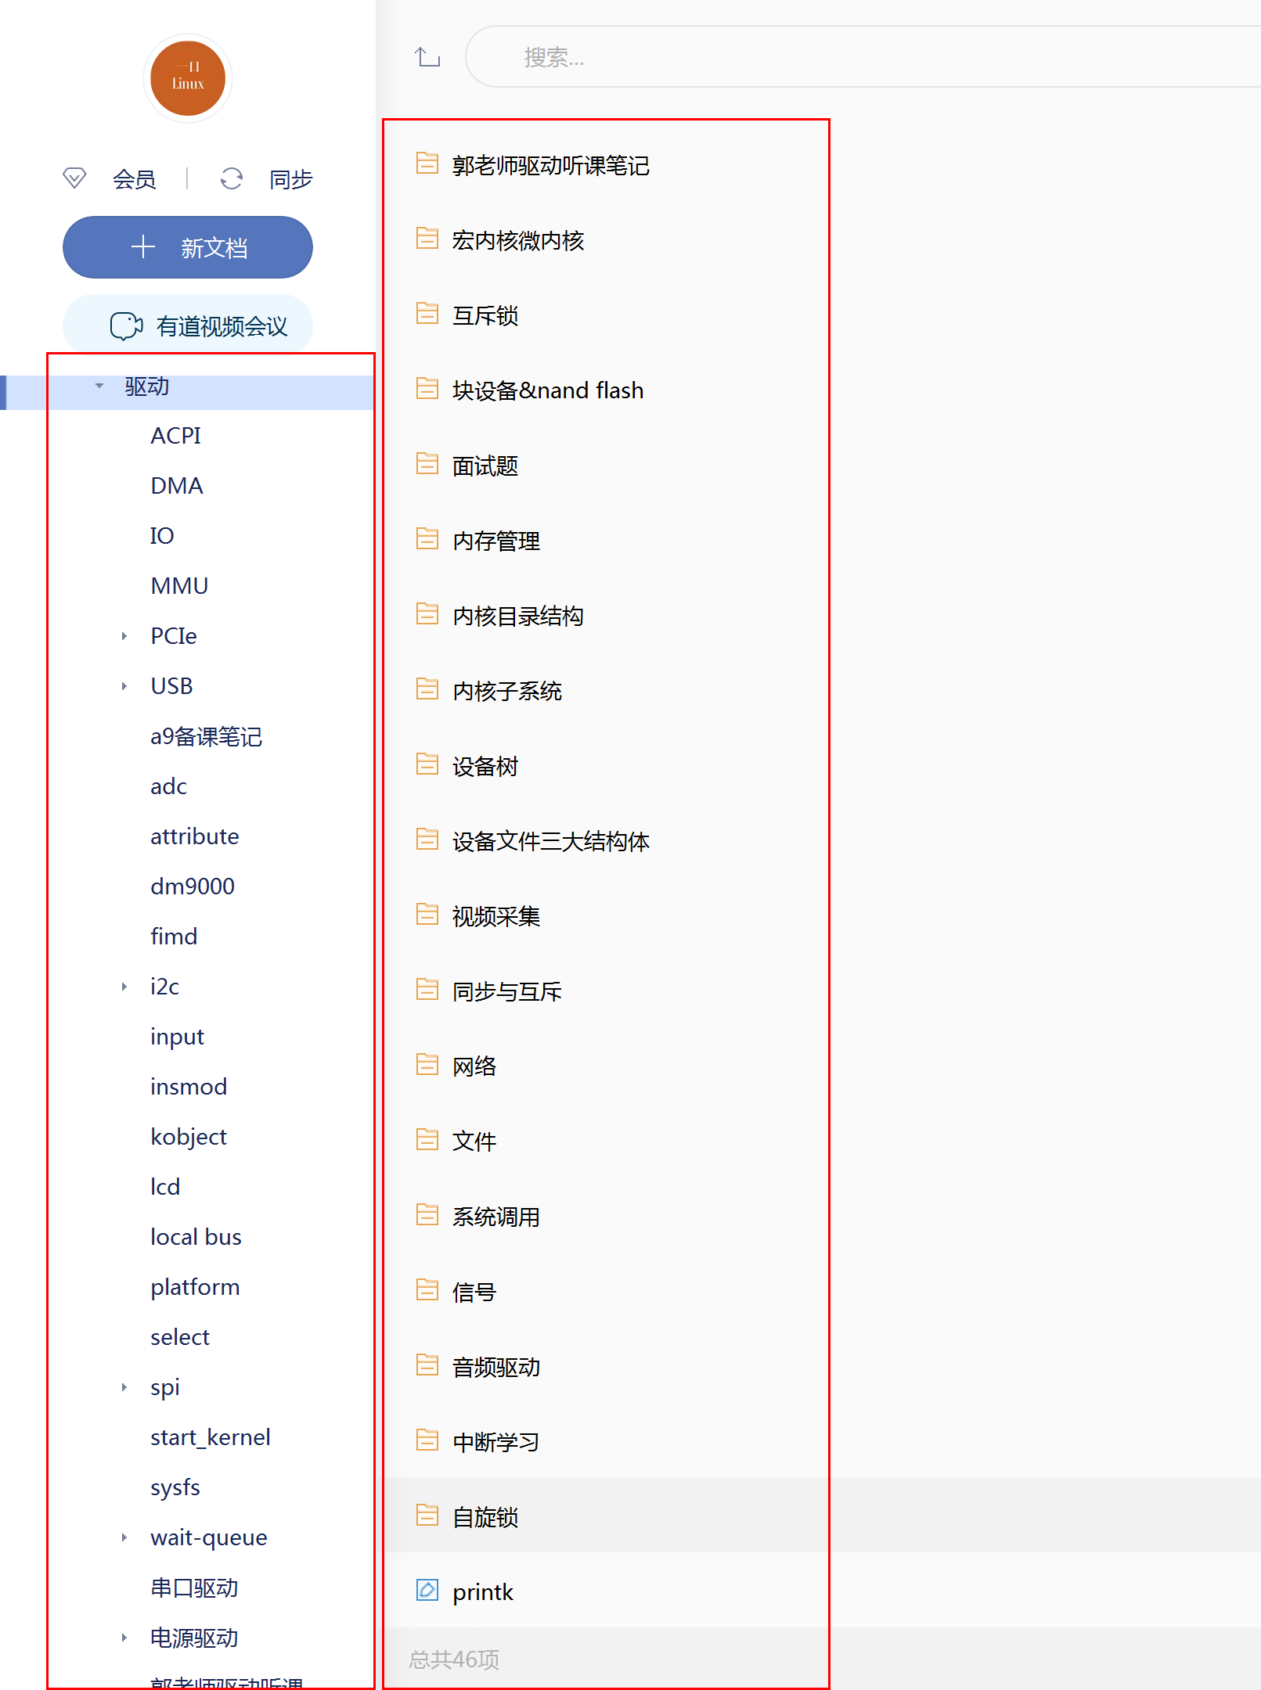Click the 总共46项 item count text
The width and height of the screenshot is (1261, 1690).
454,1659
